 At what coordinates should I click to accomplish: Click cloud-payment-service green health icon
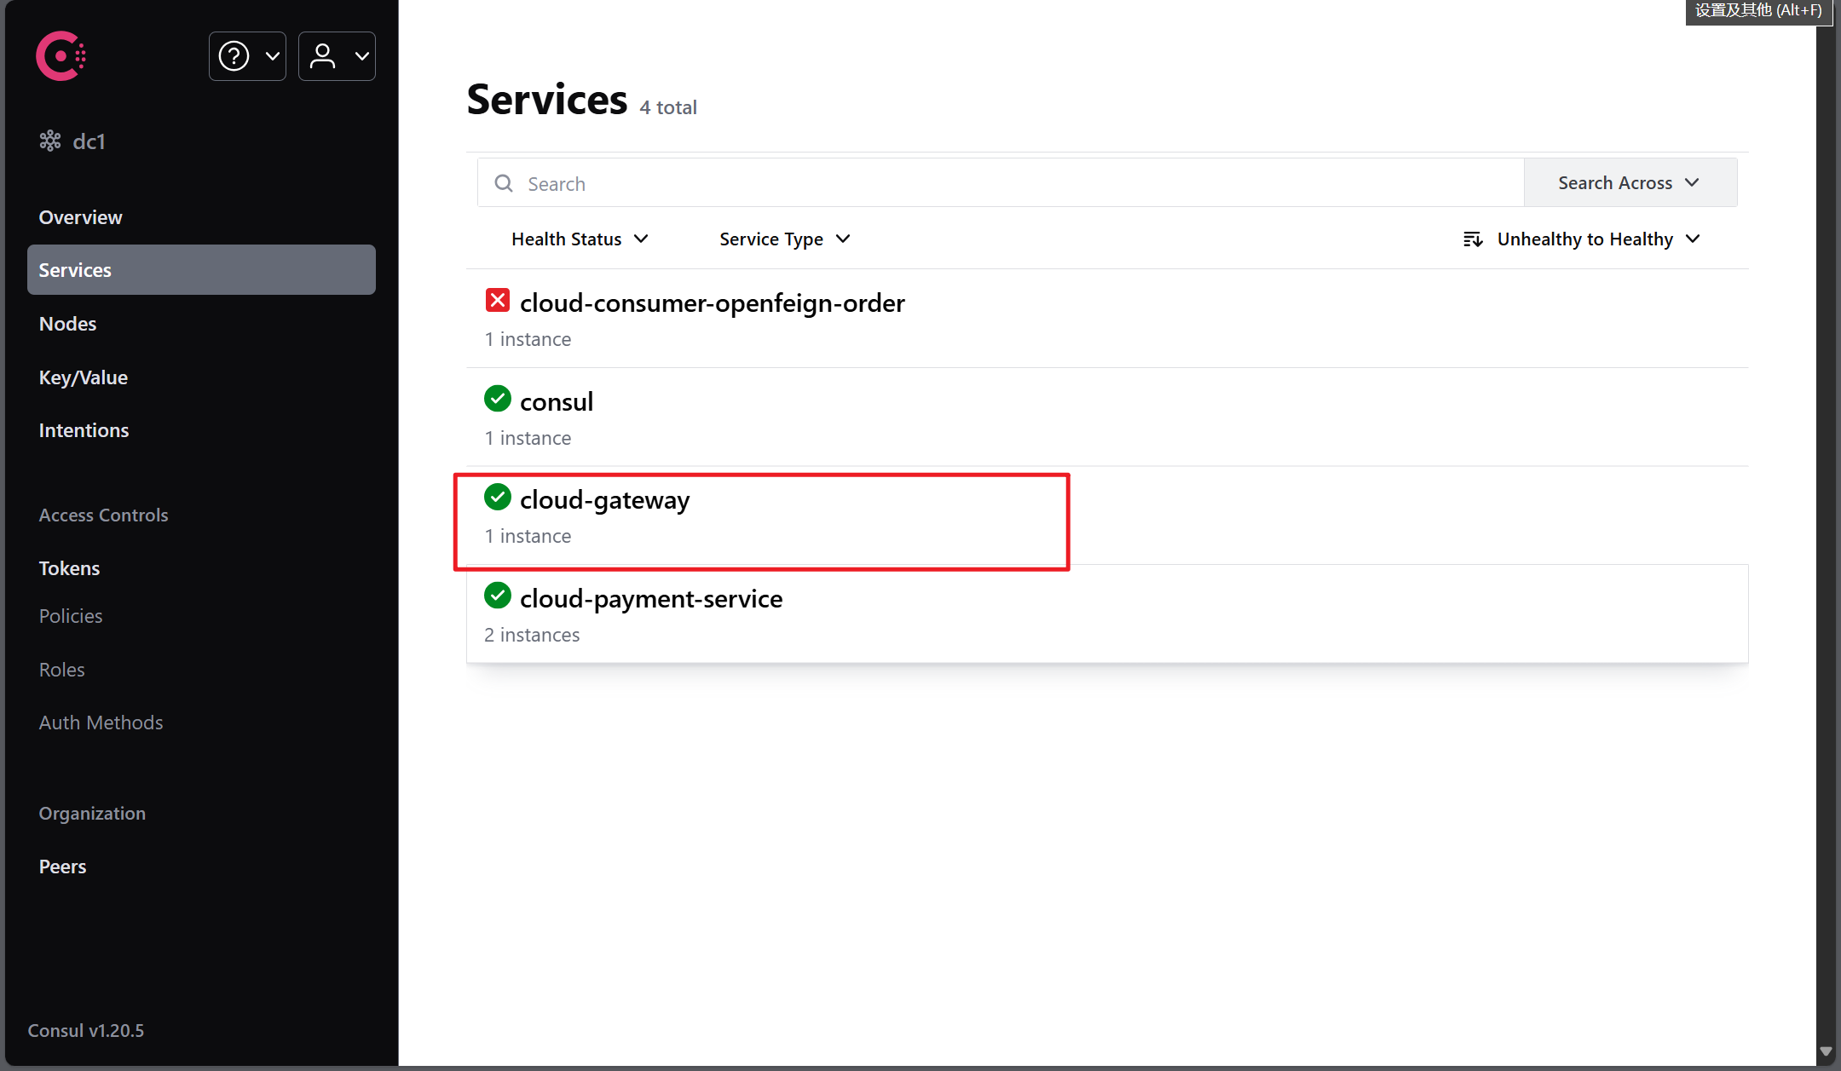coord(498,596)
